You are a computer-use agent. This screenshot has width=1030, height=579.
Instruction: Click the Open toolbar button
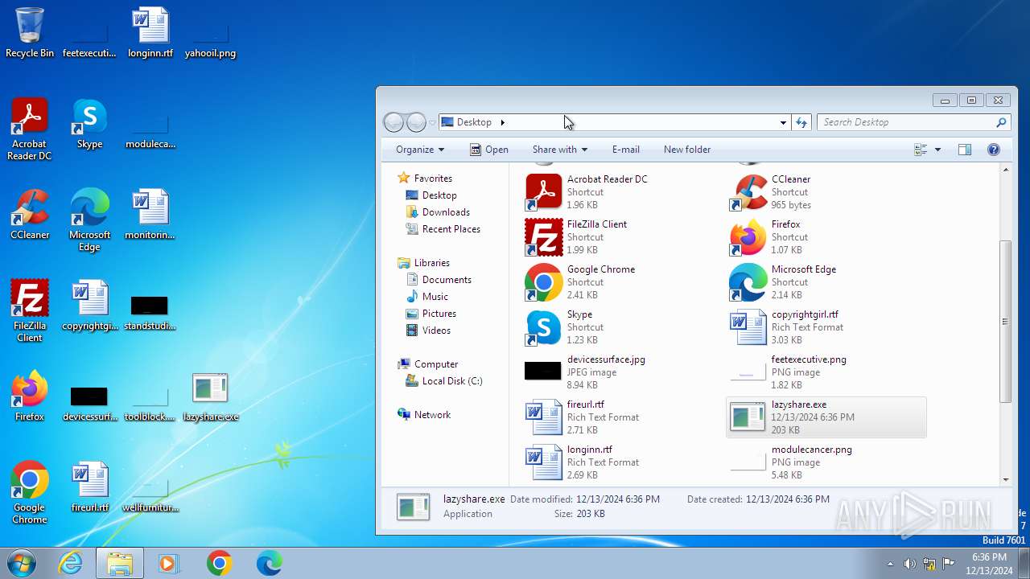tap(489, 150)
